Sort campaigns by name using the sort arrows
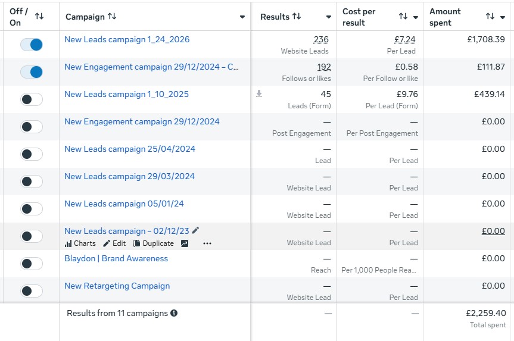The image size is (514, 341). point(112,16)
